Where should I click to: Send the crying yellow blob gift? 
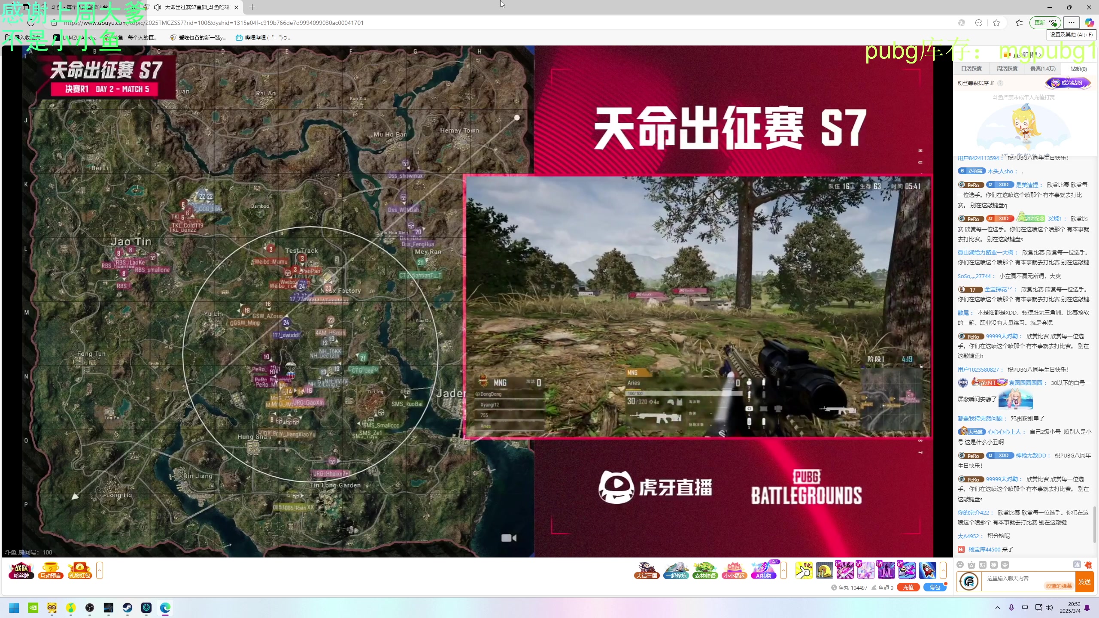click(x=824, y=570)
